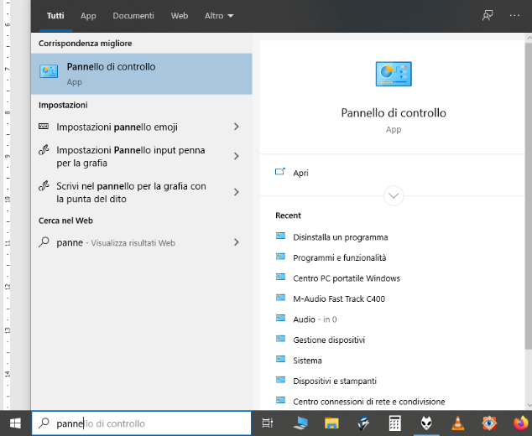Click pen icon beside Pannello input penna
The width and height of the screenshot is (532, 436).
(x=44, y=150)
